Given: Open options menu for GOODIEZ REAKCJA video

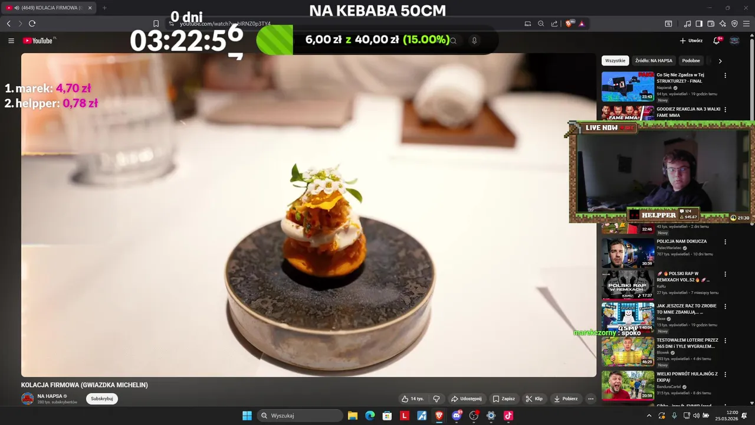Looking at the screenshot, I should pyautogui.click(x=725, y=110).
